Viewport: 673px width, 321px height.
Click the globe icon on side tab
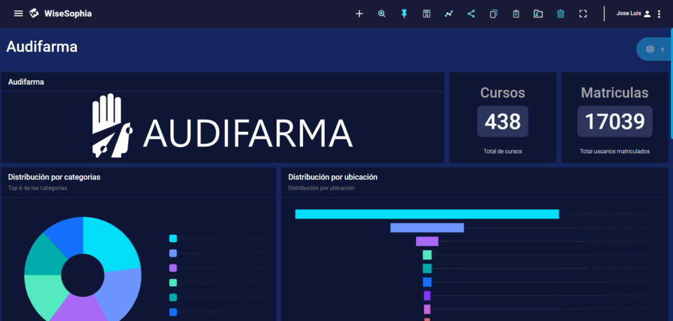pos(650,49)
